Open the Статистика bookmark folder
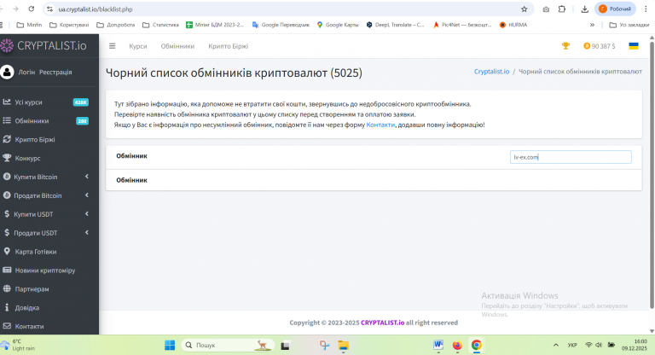This screenshot has height=355, width=655. [x=160, y=25]
